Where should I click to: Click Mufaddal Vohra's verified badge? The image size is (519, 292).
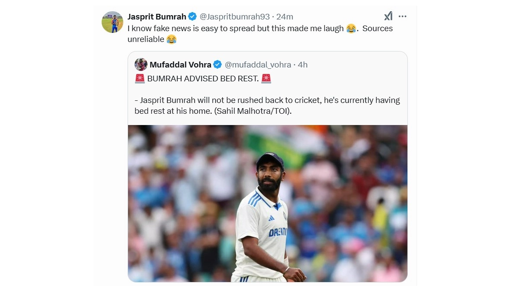[218, 64]
